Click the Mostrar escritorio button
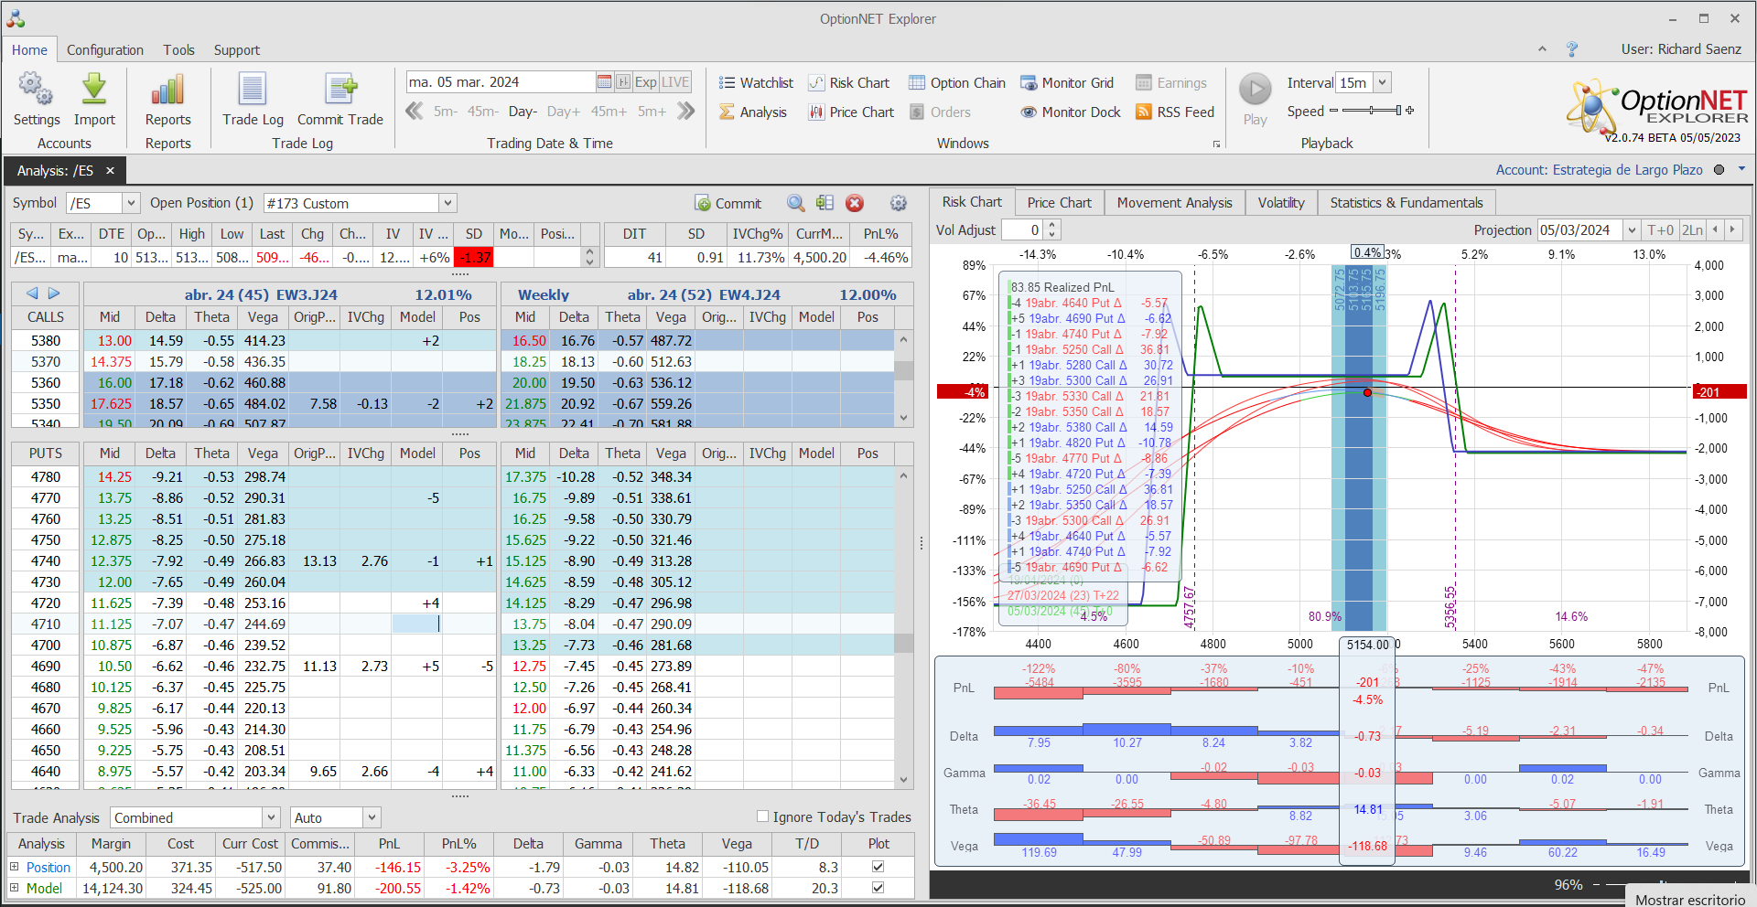Image resolution: width=1757 pixels, height=907 pixels. tap(1689, 900)
